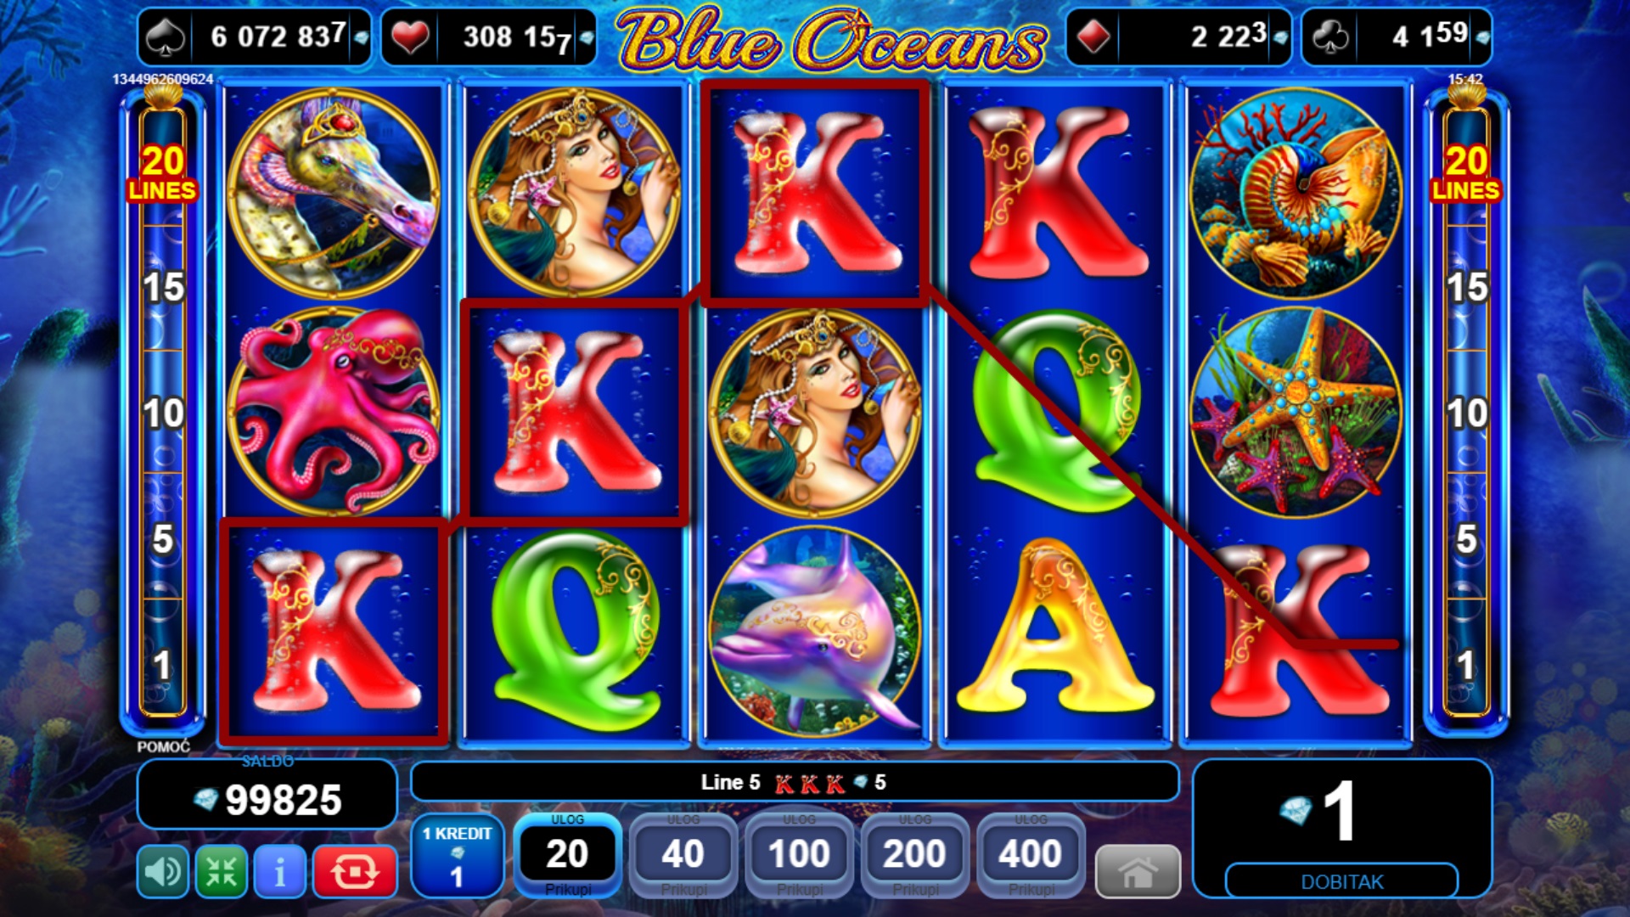This screenshot has height=917, width=1630.
Task: Set 15 lines on left line selector
Action: 163,288
